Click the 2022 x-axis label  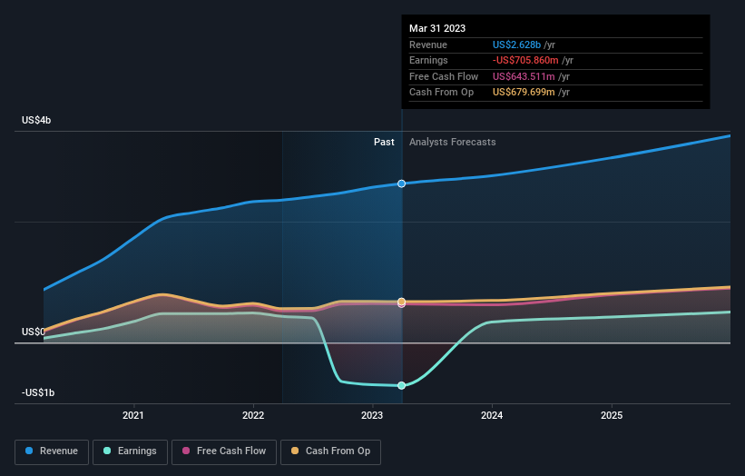click(253, 415)
